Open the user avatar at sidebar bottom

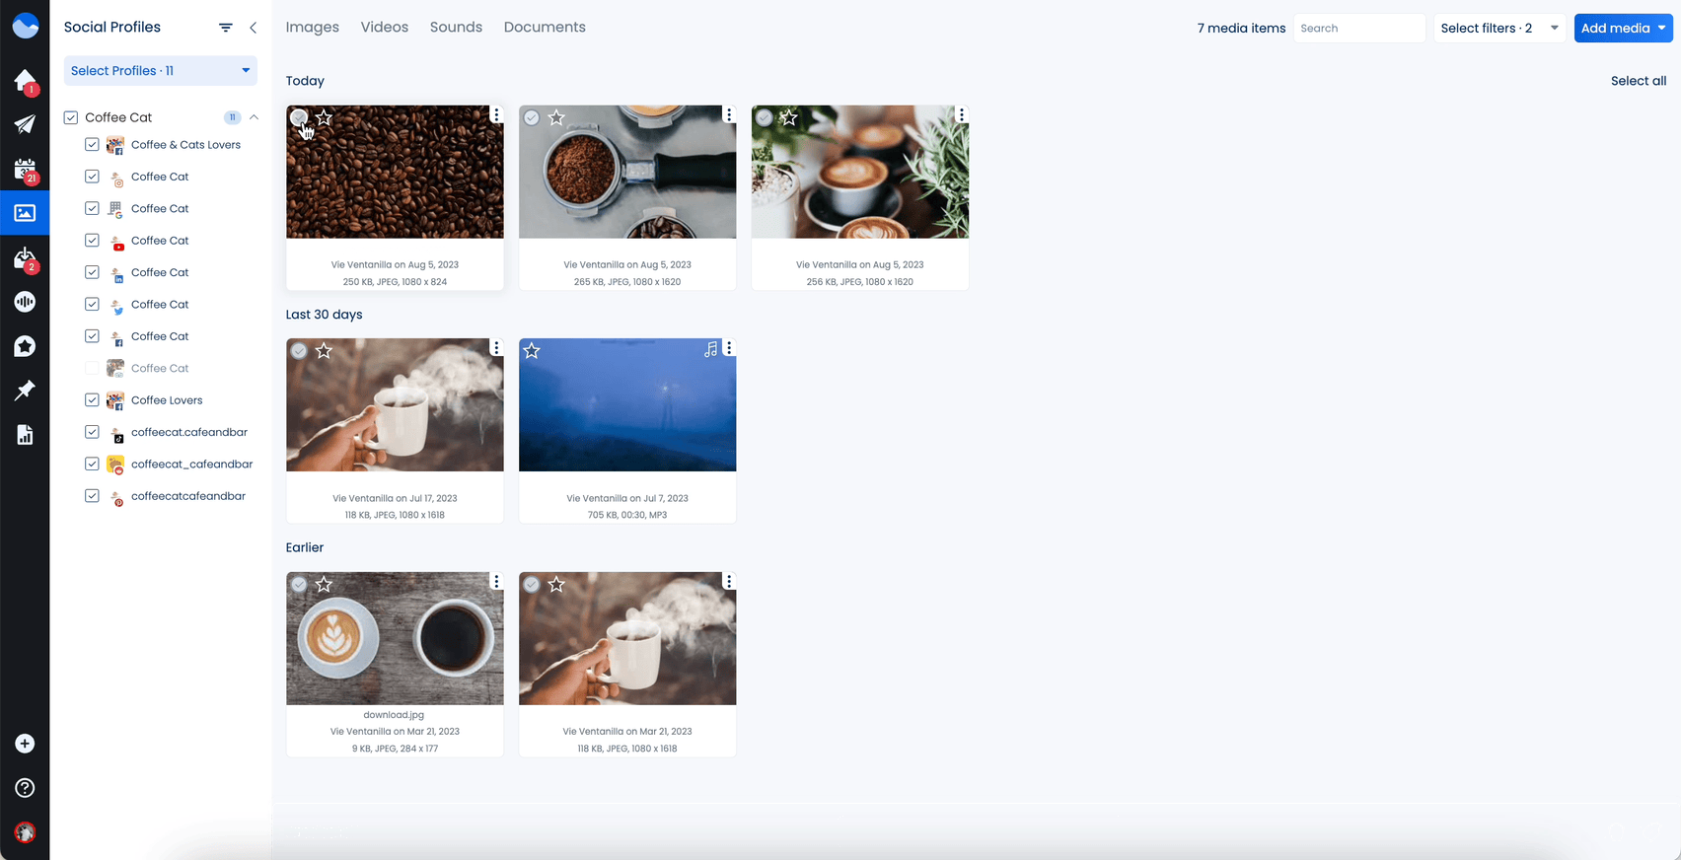[25, 832]
